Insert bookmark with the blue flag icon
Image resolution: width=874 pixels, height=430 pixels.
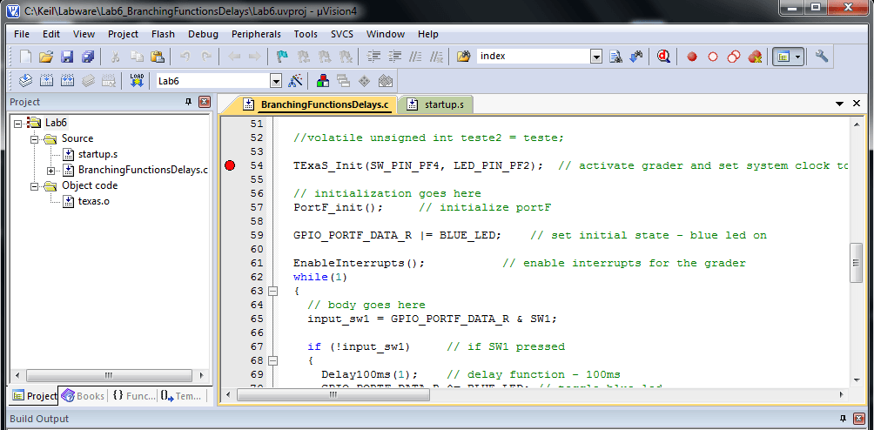click(283, 57)
